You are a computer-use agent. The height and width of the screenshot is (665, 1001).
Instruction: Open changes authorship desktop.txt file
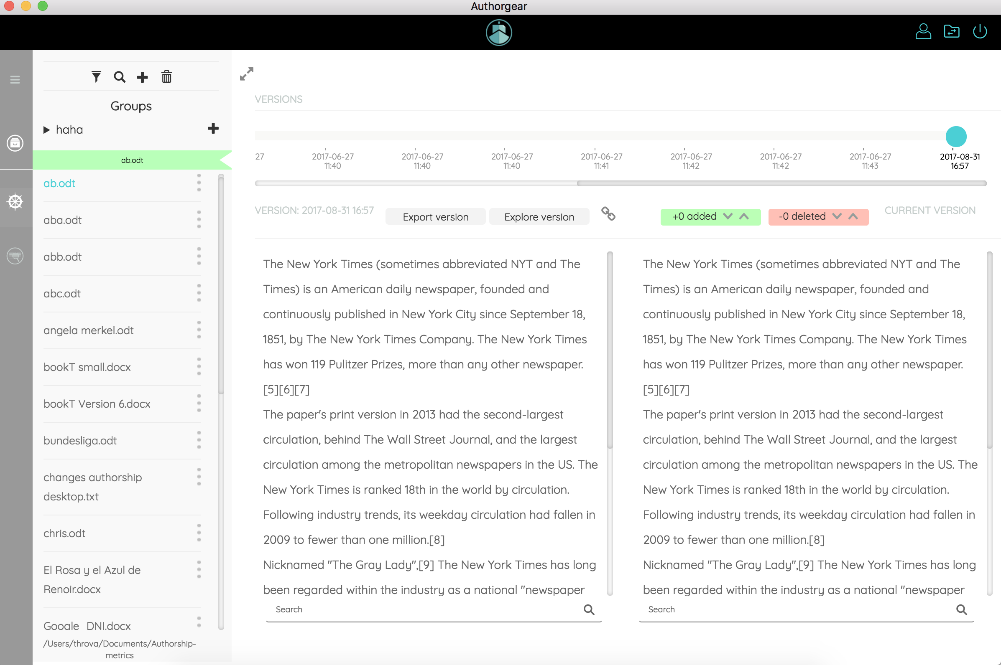[x=92, y=487]
